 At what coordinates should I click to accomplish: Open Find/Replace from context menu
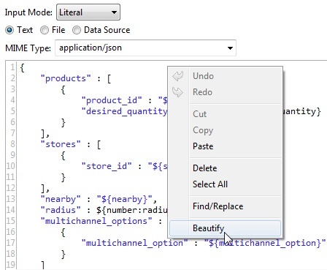click(218, 206)
